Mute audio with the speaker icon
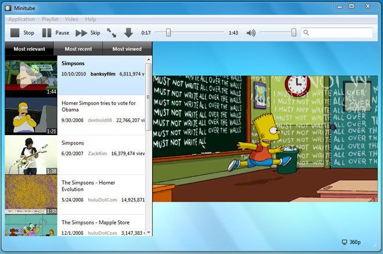 (251, 32)
